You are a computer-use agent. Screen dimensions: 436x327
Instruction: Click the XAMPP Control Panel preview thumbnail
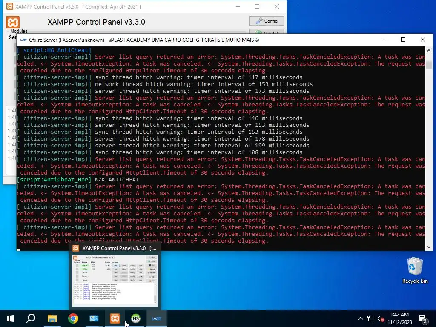pos(115,281)
